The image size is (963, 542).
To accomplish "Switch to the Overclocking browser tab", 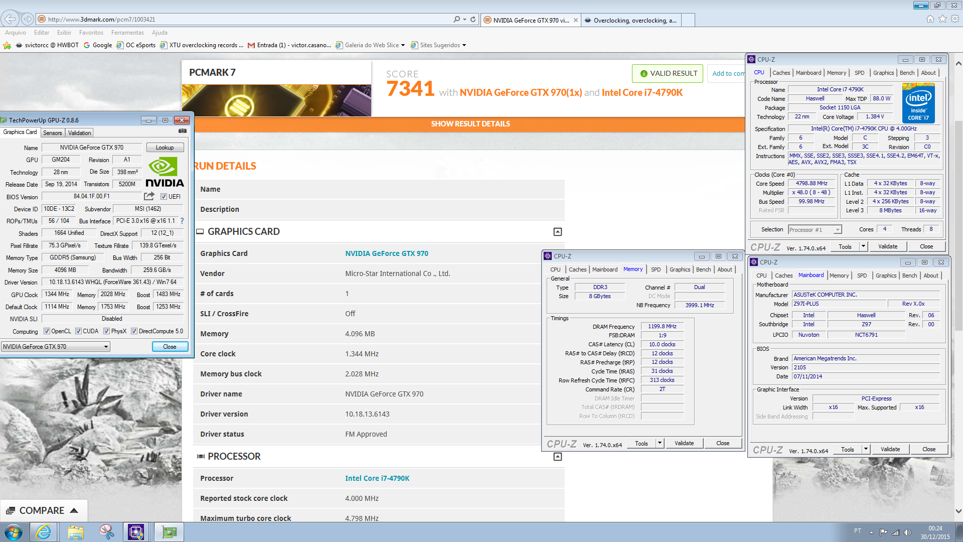I will pyautogui.click(x=631, y=20).
